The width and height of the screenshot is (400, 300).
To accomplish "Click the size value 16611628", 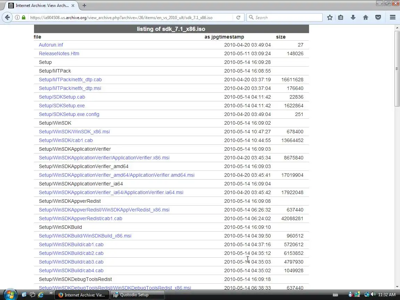I will 292,80.
